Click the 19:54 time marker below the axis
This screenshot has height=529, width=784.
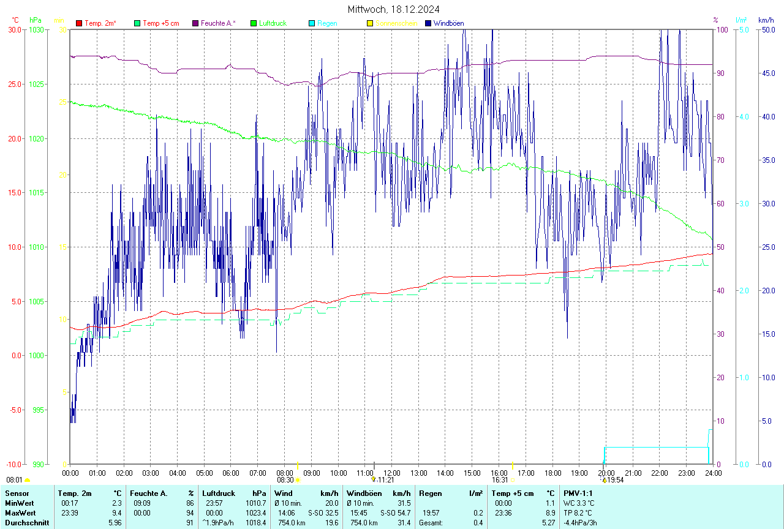(616, 480)
